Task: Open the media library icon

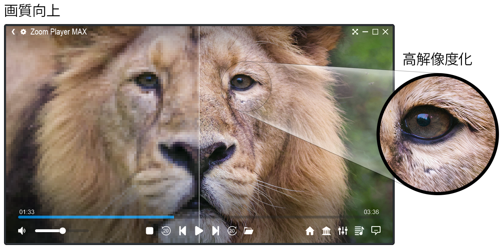Action: tap(326, 231)
